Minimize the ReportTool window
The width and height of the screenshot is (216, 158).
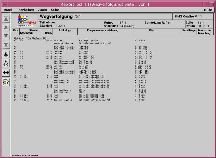206,4
